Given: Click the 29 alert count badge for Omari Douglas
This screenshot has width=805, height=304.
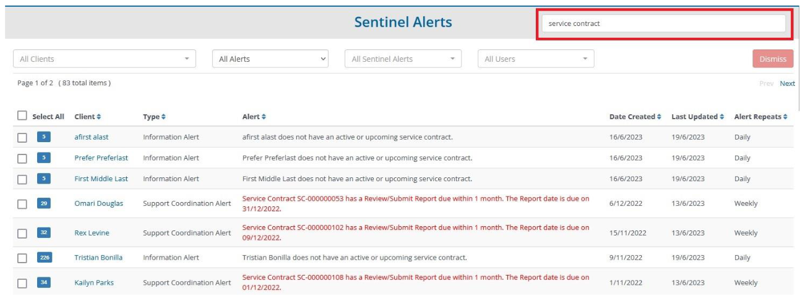Looking at the screenshot, I should [x=44, y=203].
